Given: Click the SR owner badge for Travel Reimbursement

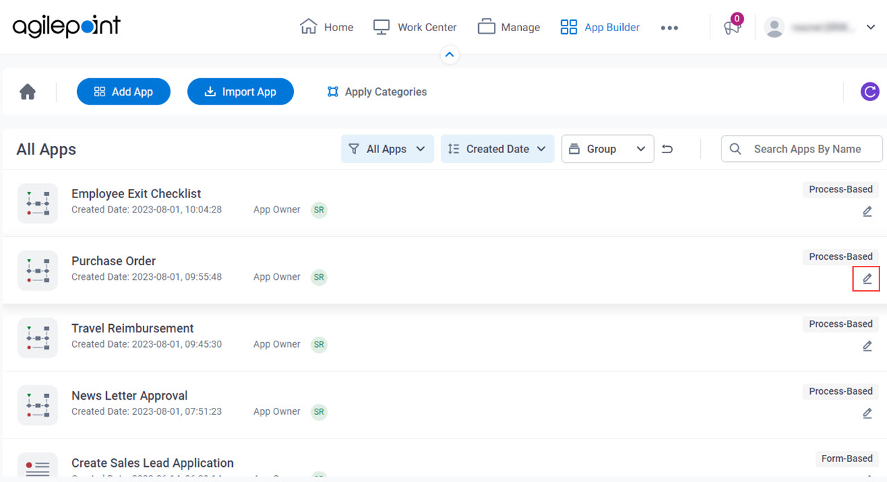Looking at the screenshot, I should click(x=319, y=344).
